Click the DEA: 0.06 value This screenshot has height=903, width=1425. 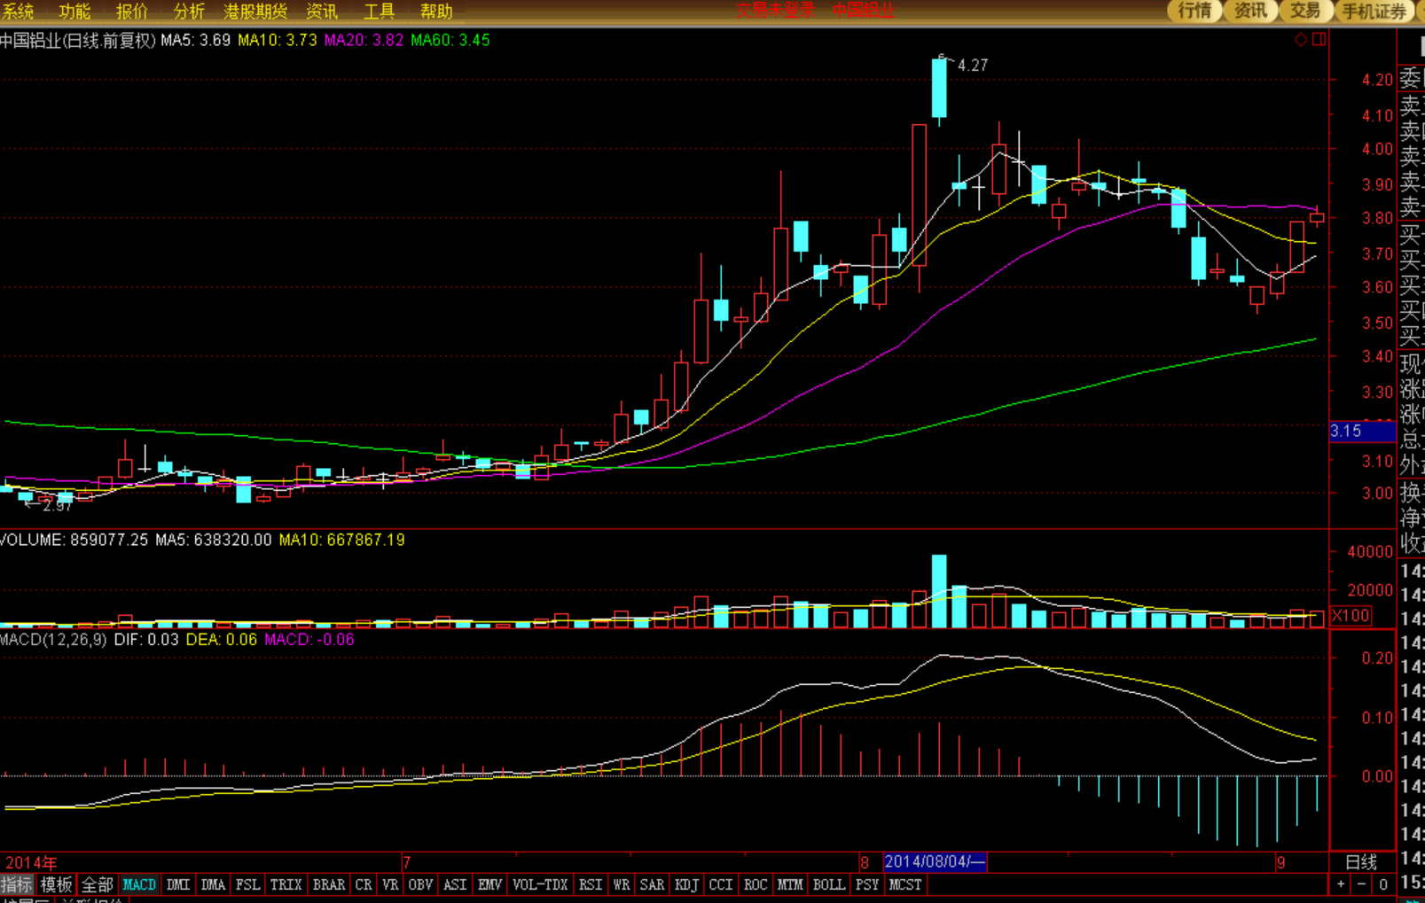tap(222, 639)
